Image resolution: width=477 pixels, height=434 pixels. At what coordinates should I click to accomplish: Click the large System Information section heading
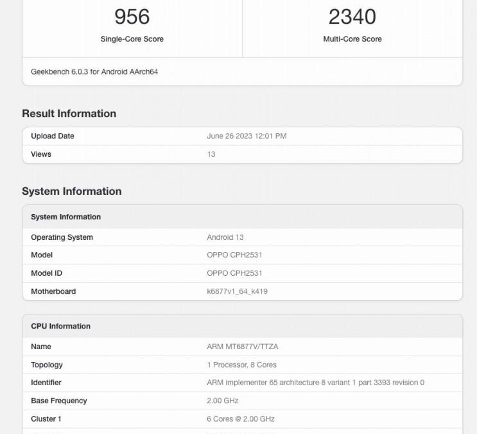[71, 192]
